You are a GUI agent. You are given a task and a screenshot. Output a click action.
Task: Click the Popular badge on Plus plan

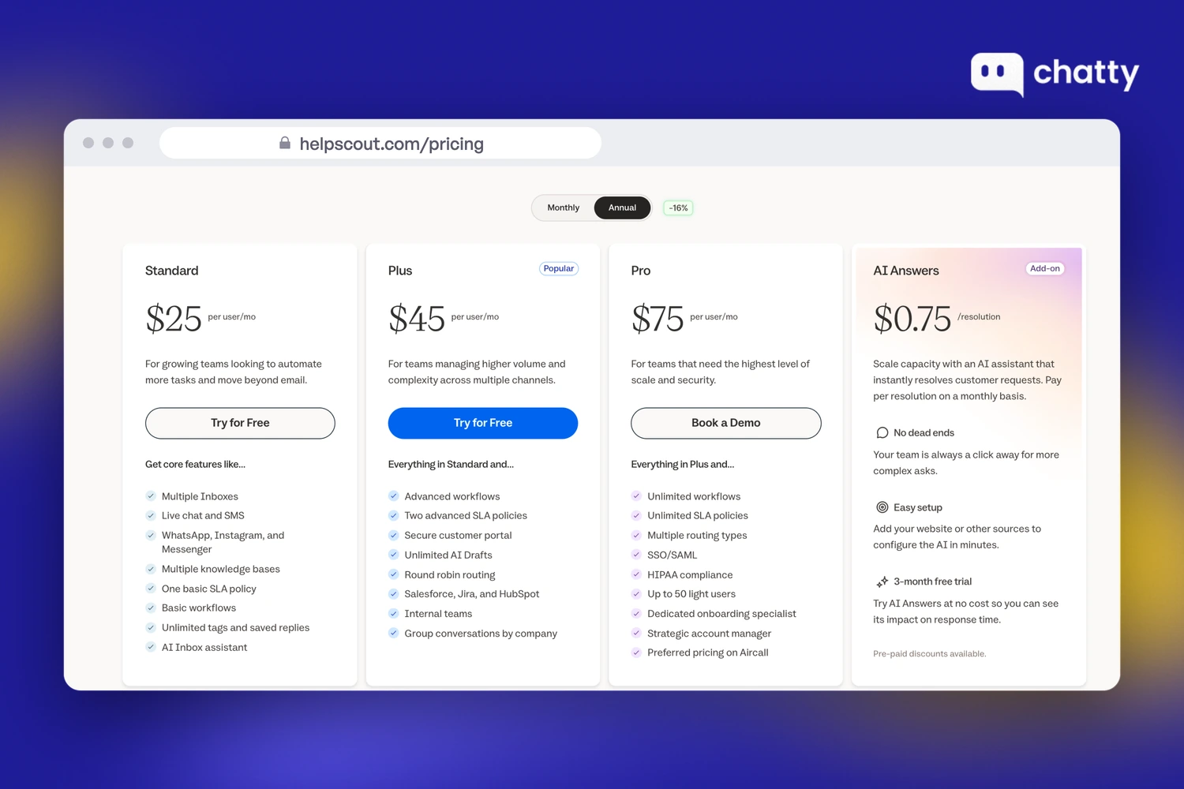point(559,268)
